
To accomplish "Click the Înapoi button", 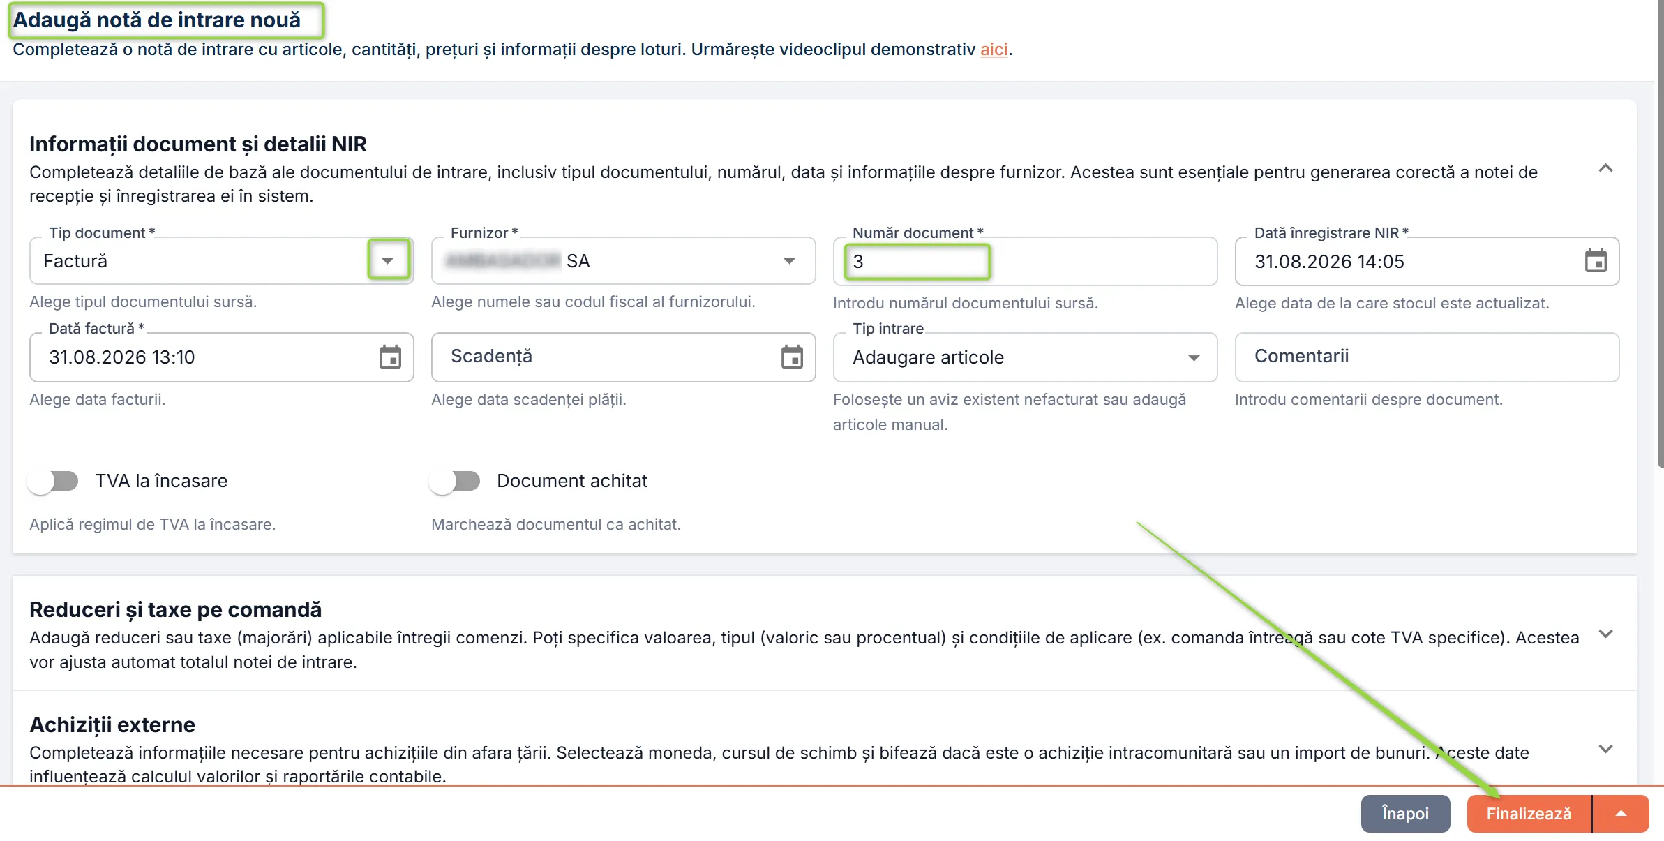I will (1405, 814).
